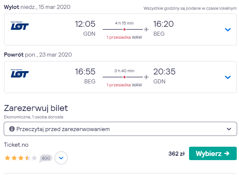This screenshot has height=175, width=239.
Task: Click the info icon beside Przeczytaj przed zarezerwowaniem
Action: point(12,129)
